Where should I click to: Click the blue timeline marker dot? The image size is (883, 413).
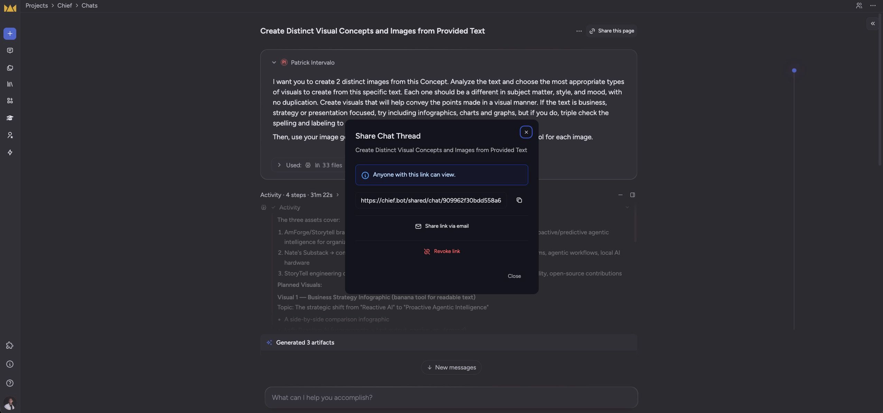(794, 71)
